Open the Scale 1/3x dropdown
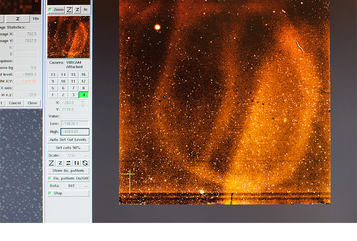This screenshot has width=357, height=241. (75, 156)
